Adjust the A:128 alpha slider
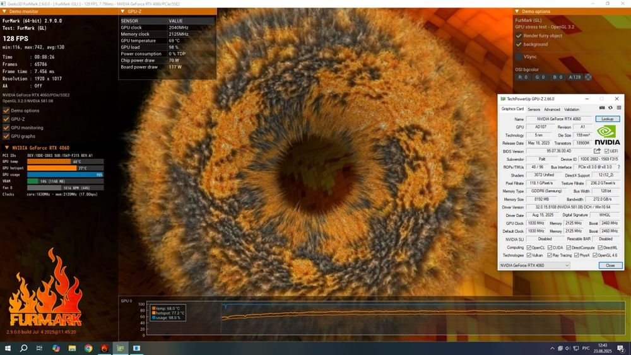The height and width of the screenshot is (355, 631). pos(575,77)
